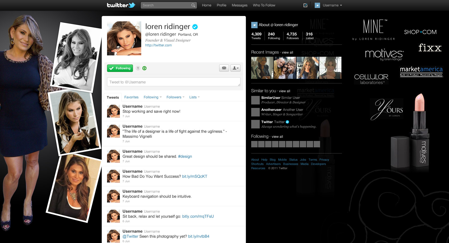This screenshot has width=449, height=243.
Task: Click the 240 Following stat
Action: (274, 36)
